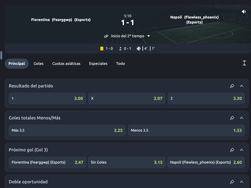Click the whistle icon beside Inicio del 2º tiempo
Image resolution: width=251 pixels, height=188 pixels.
[106, 36]
